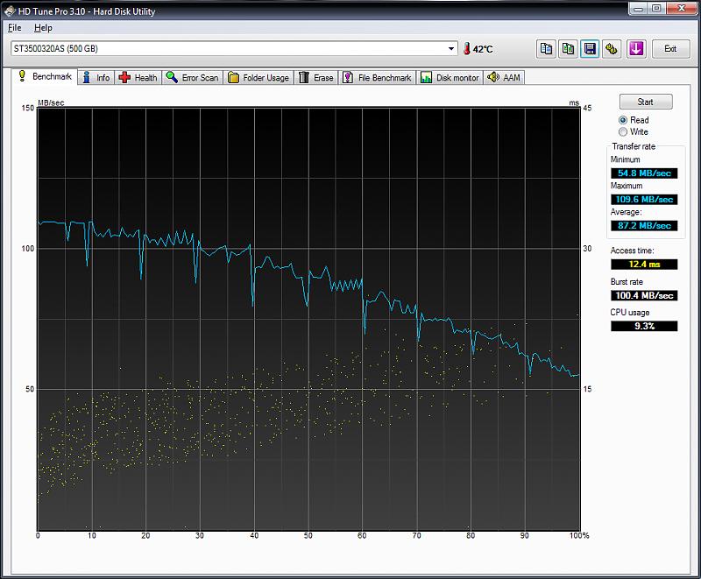Click the thermometer temperature icon
This screenshot has height=579, width=701.
tap(466, 49)
